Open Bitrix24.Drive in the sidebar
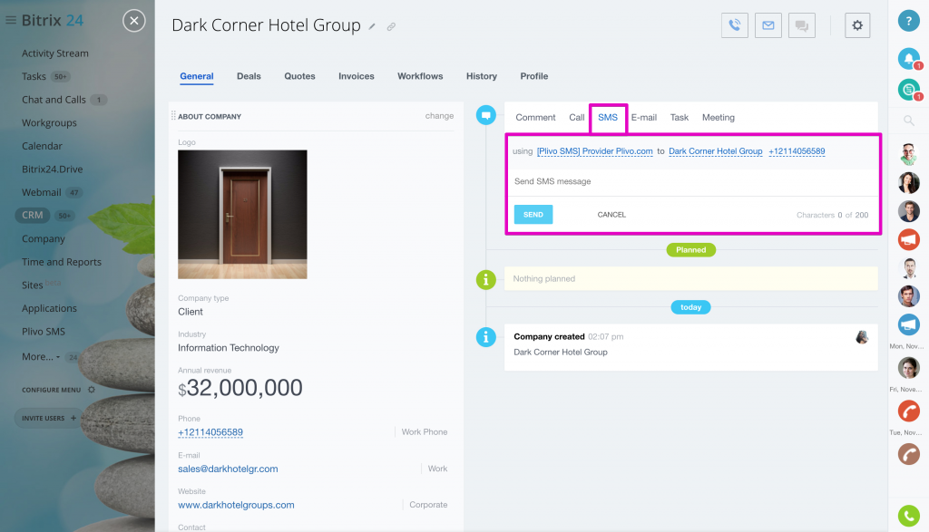The height and width of the screenshot is (532, 929). [52, 169]
